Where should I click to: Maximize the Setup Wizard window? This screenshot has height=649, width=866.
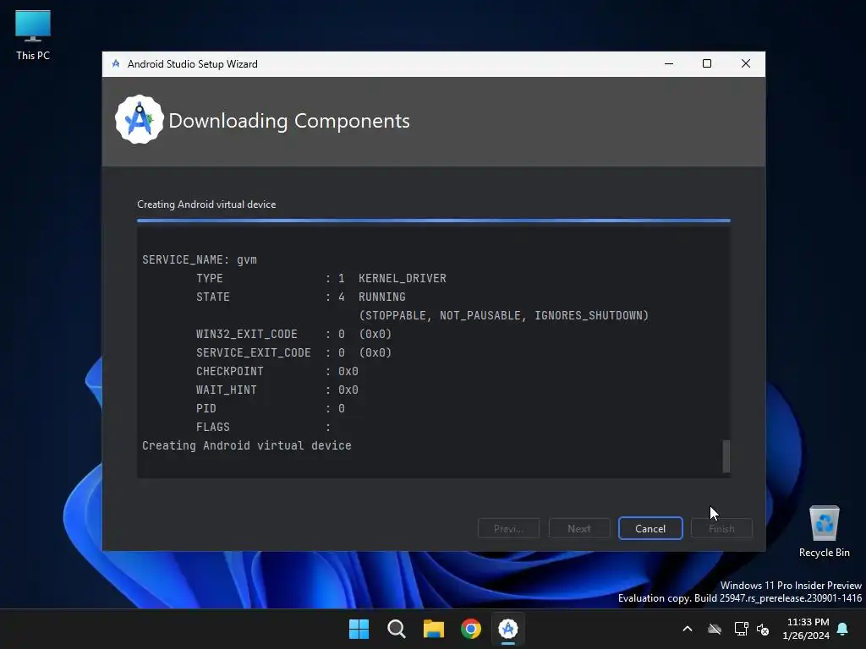pos(707,63)
